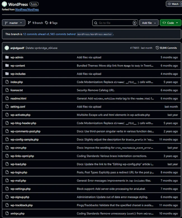Image resolution: width=182 pixels, height=218 pixels.
Task: Click the wp-links-opml.php file icon
Action: coord(7,156)
